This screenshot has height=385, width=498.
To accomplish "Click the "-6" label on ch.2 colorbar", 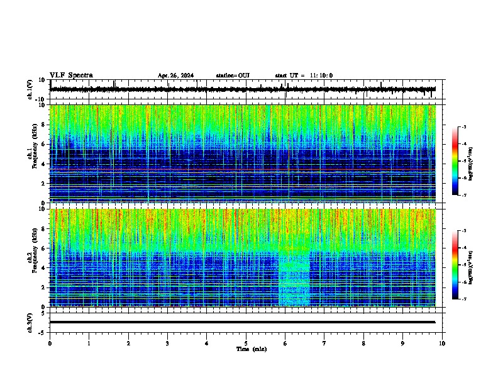I will pos(463,282).
